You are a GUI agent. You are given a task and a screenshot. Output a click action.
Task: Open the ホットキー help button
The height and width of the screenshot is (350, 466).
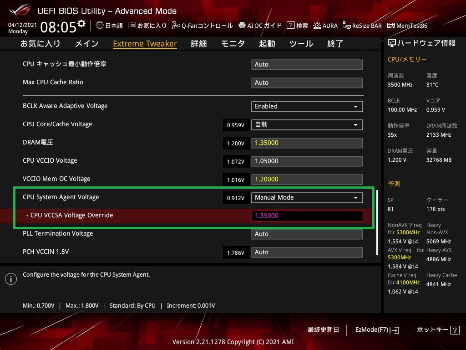(438, 330)
